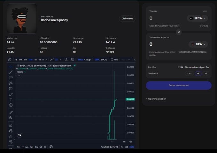Toggle symbol legend visibility next to BPSX/SPCXc
Viewport: 217px width, 153px height.
tap(18, 65)
